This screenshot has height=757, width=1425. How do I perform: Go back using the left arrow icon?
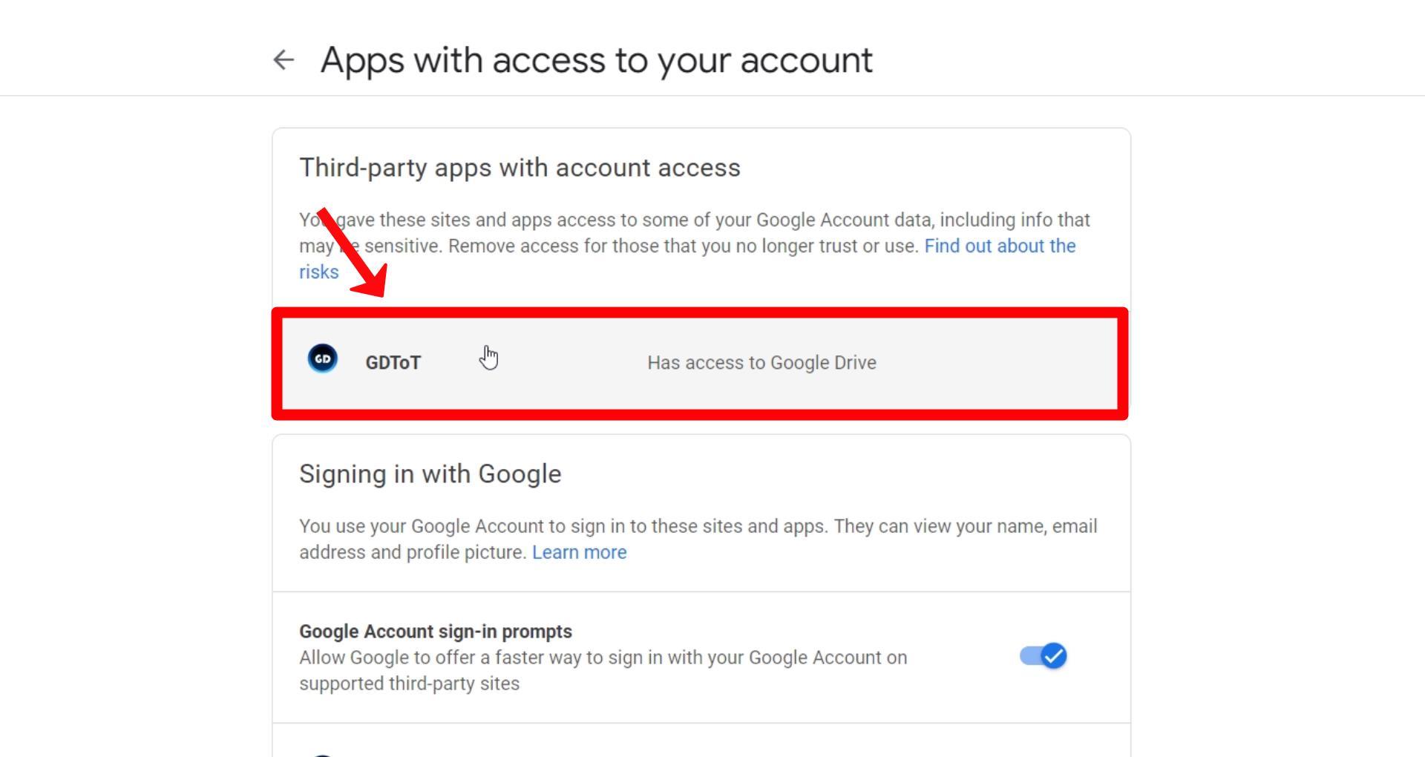click(284, 60)
